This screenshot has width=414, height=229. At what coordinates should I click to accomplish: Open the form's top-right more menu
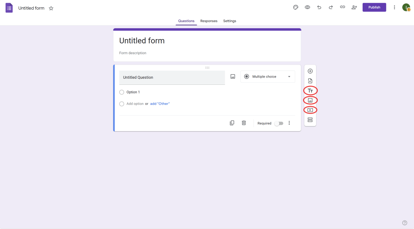pyautogui.click(x=394, y=7)
